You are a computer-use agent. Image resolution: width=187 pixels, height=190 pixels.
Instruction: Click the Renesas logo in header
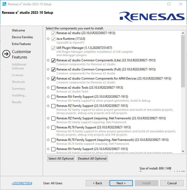click(x=152, y=17)
